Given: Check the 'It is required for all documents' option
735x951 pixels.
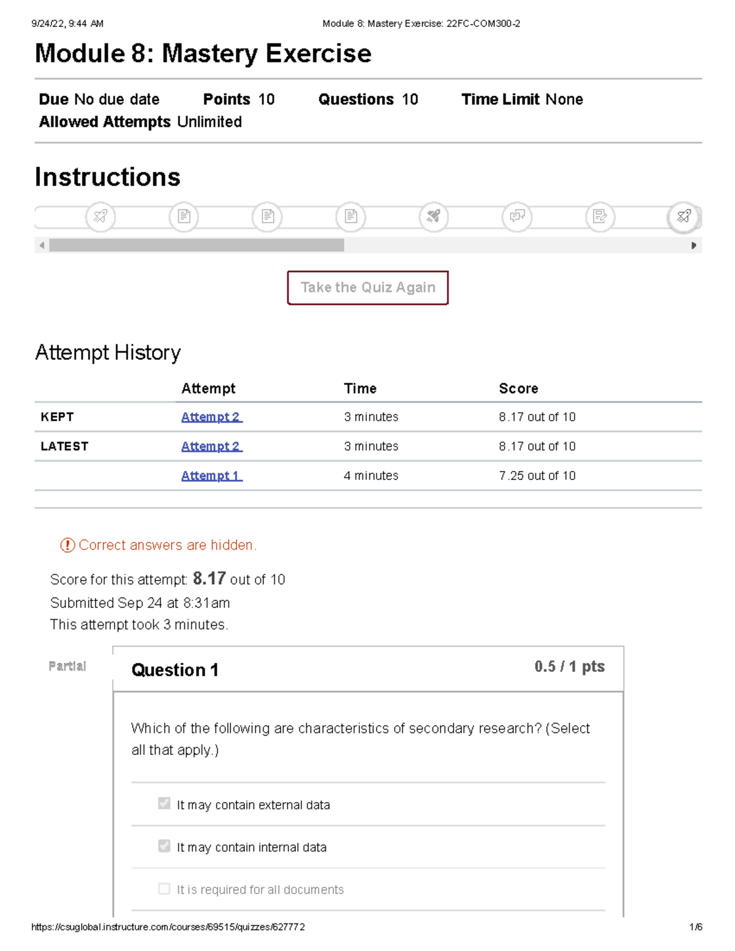Looking at the screenshot, I should pyautogui.click(x=164, y=889).
